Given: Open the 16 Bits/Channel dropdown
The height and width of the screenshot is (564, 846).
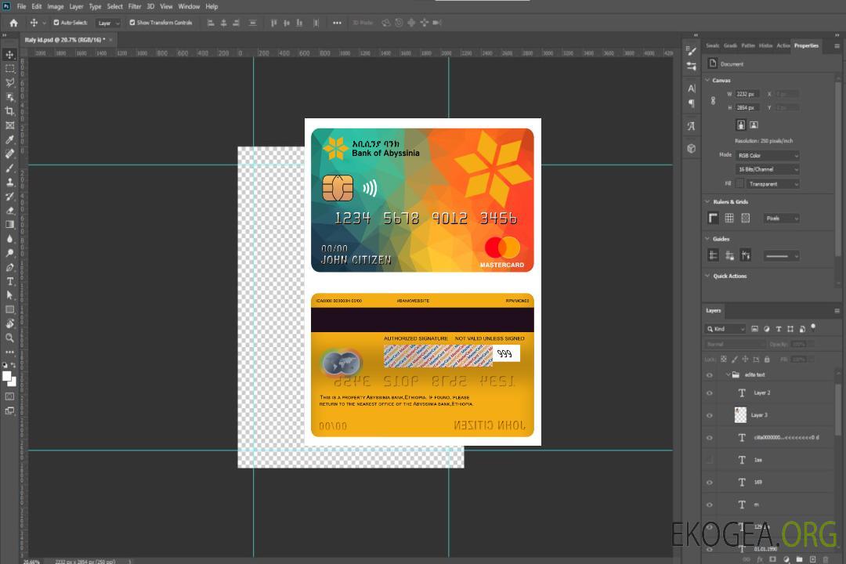Looking at the screenshot, I should pyautogui.click(x=767, y=169).
